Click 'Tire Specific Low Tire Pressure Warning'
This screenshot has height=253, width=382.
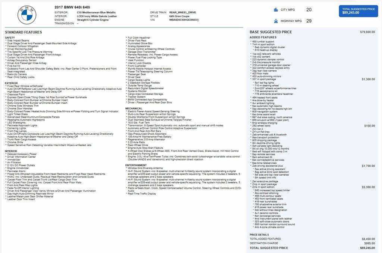(x=30, y=52)
